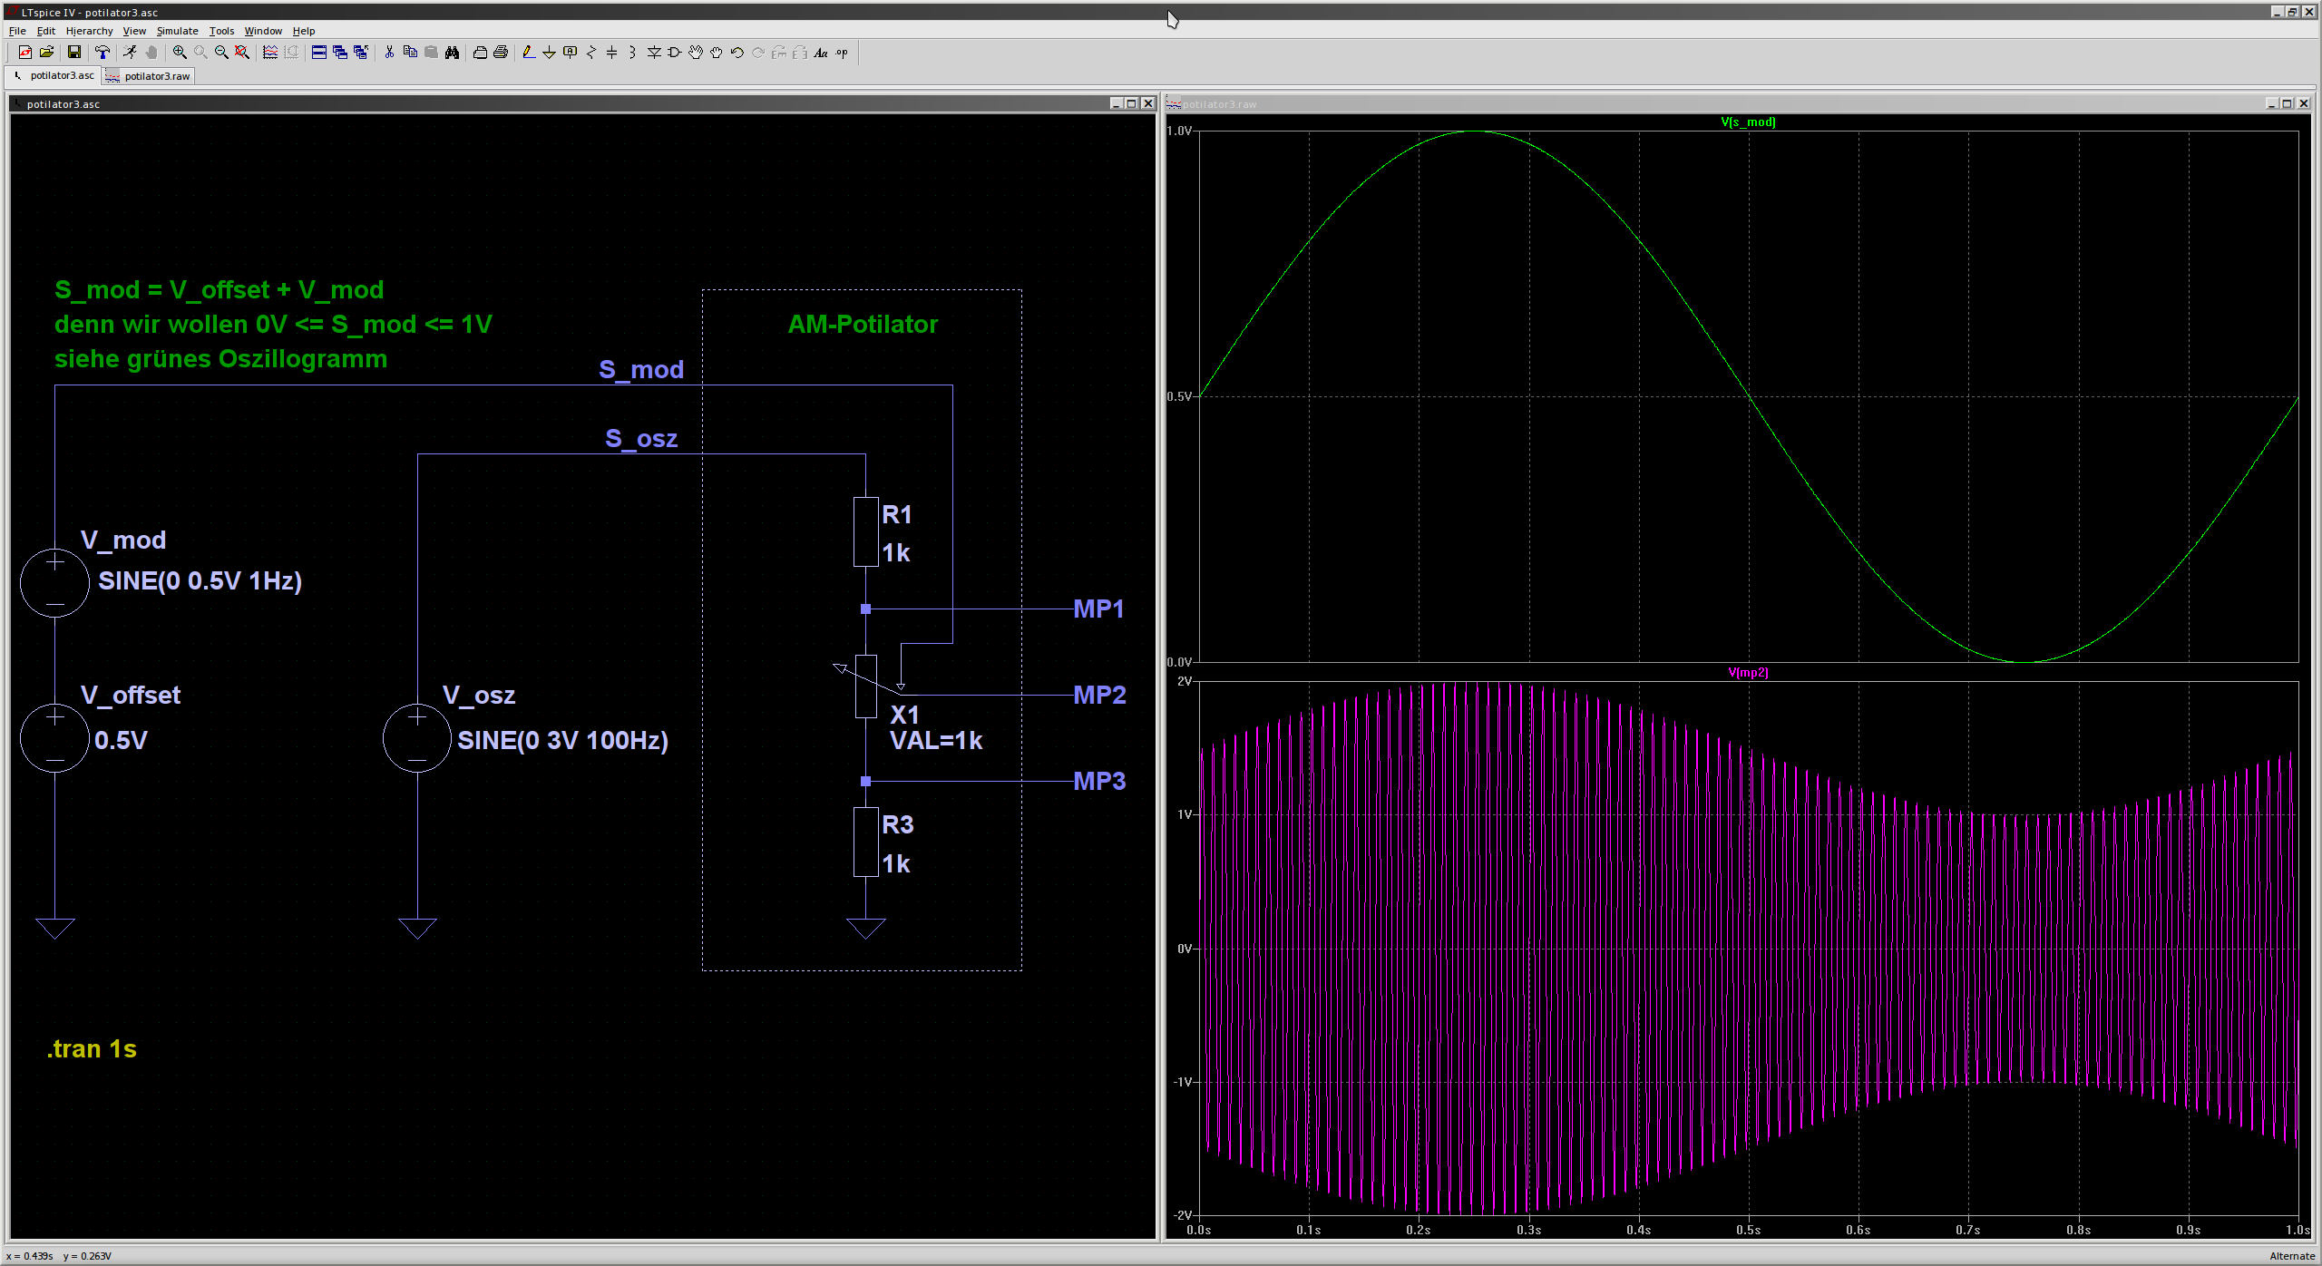
Task: Select the Place Capacitor tool
Action: click(611, 53)
